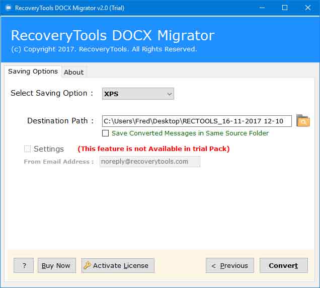Toggle the disabled Settings checkbox
Viewport: 320px width, 288px height.
[27, 149]
